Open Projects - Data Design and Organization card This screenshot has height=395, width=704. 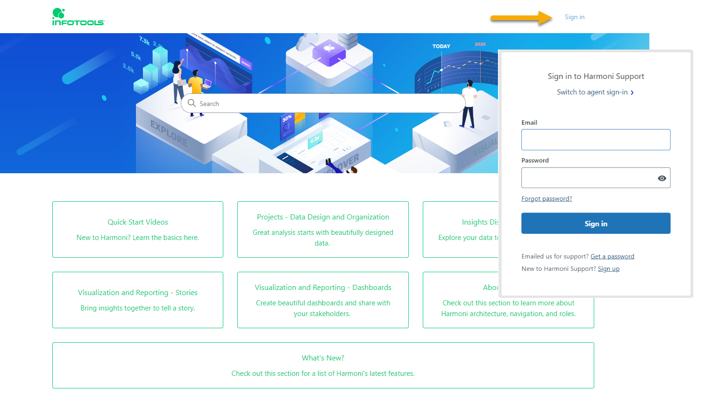(x=323, y=229)
